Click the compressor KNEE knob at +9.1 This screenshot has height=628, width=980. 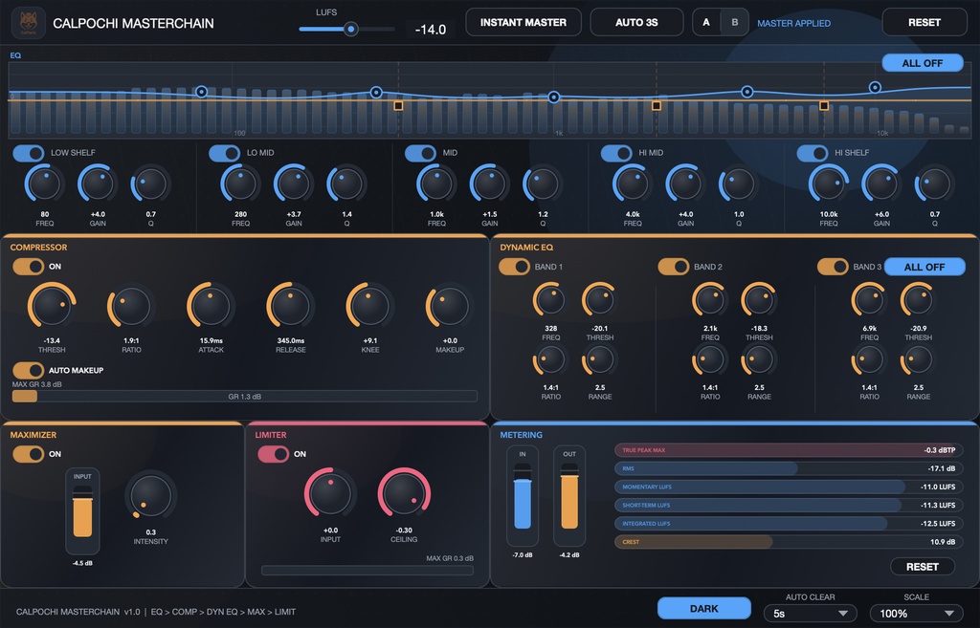point(370,306)
